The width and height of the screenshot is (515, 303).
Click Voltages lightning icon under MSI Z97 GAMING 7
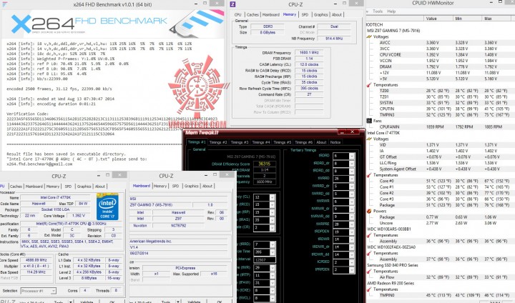(x=370, y=36)
